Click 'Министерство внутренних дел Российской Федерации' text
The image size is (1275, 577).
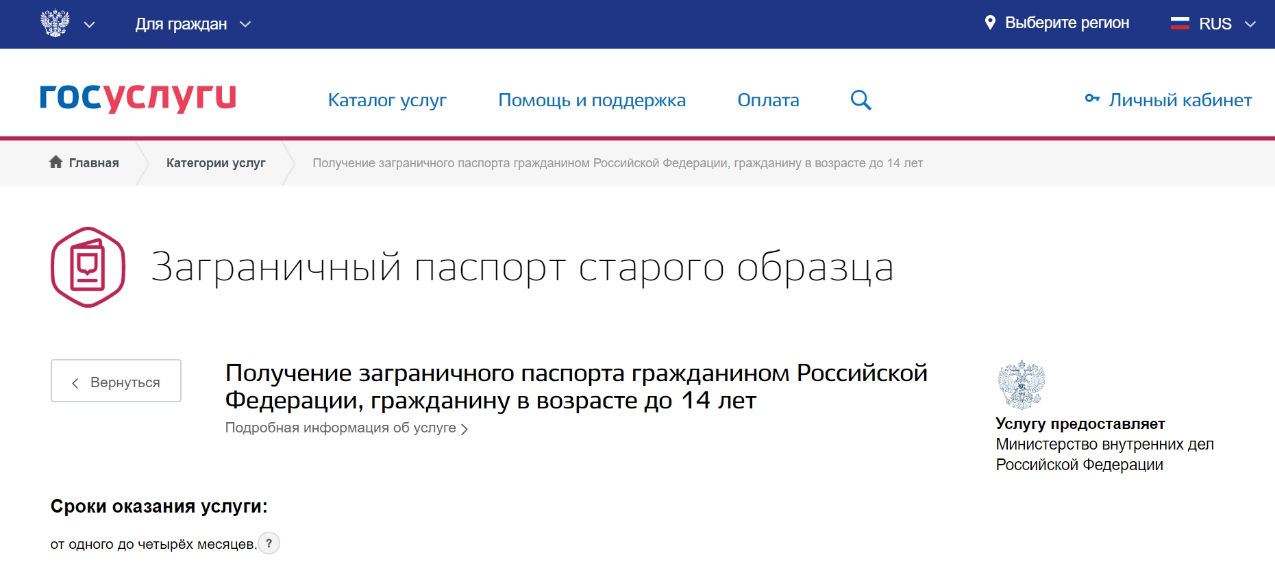1104,454
